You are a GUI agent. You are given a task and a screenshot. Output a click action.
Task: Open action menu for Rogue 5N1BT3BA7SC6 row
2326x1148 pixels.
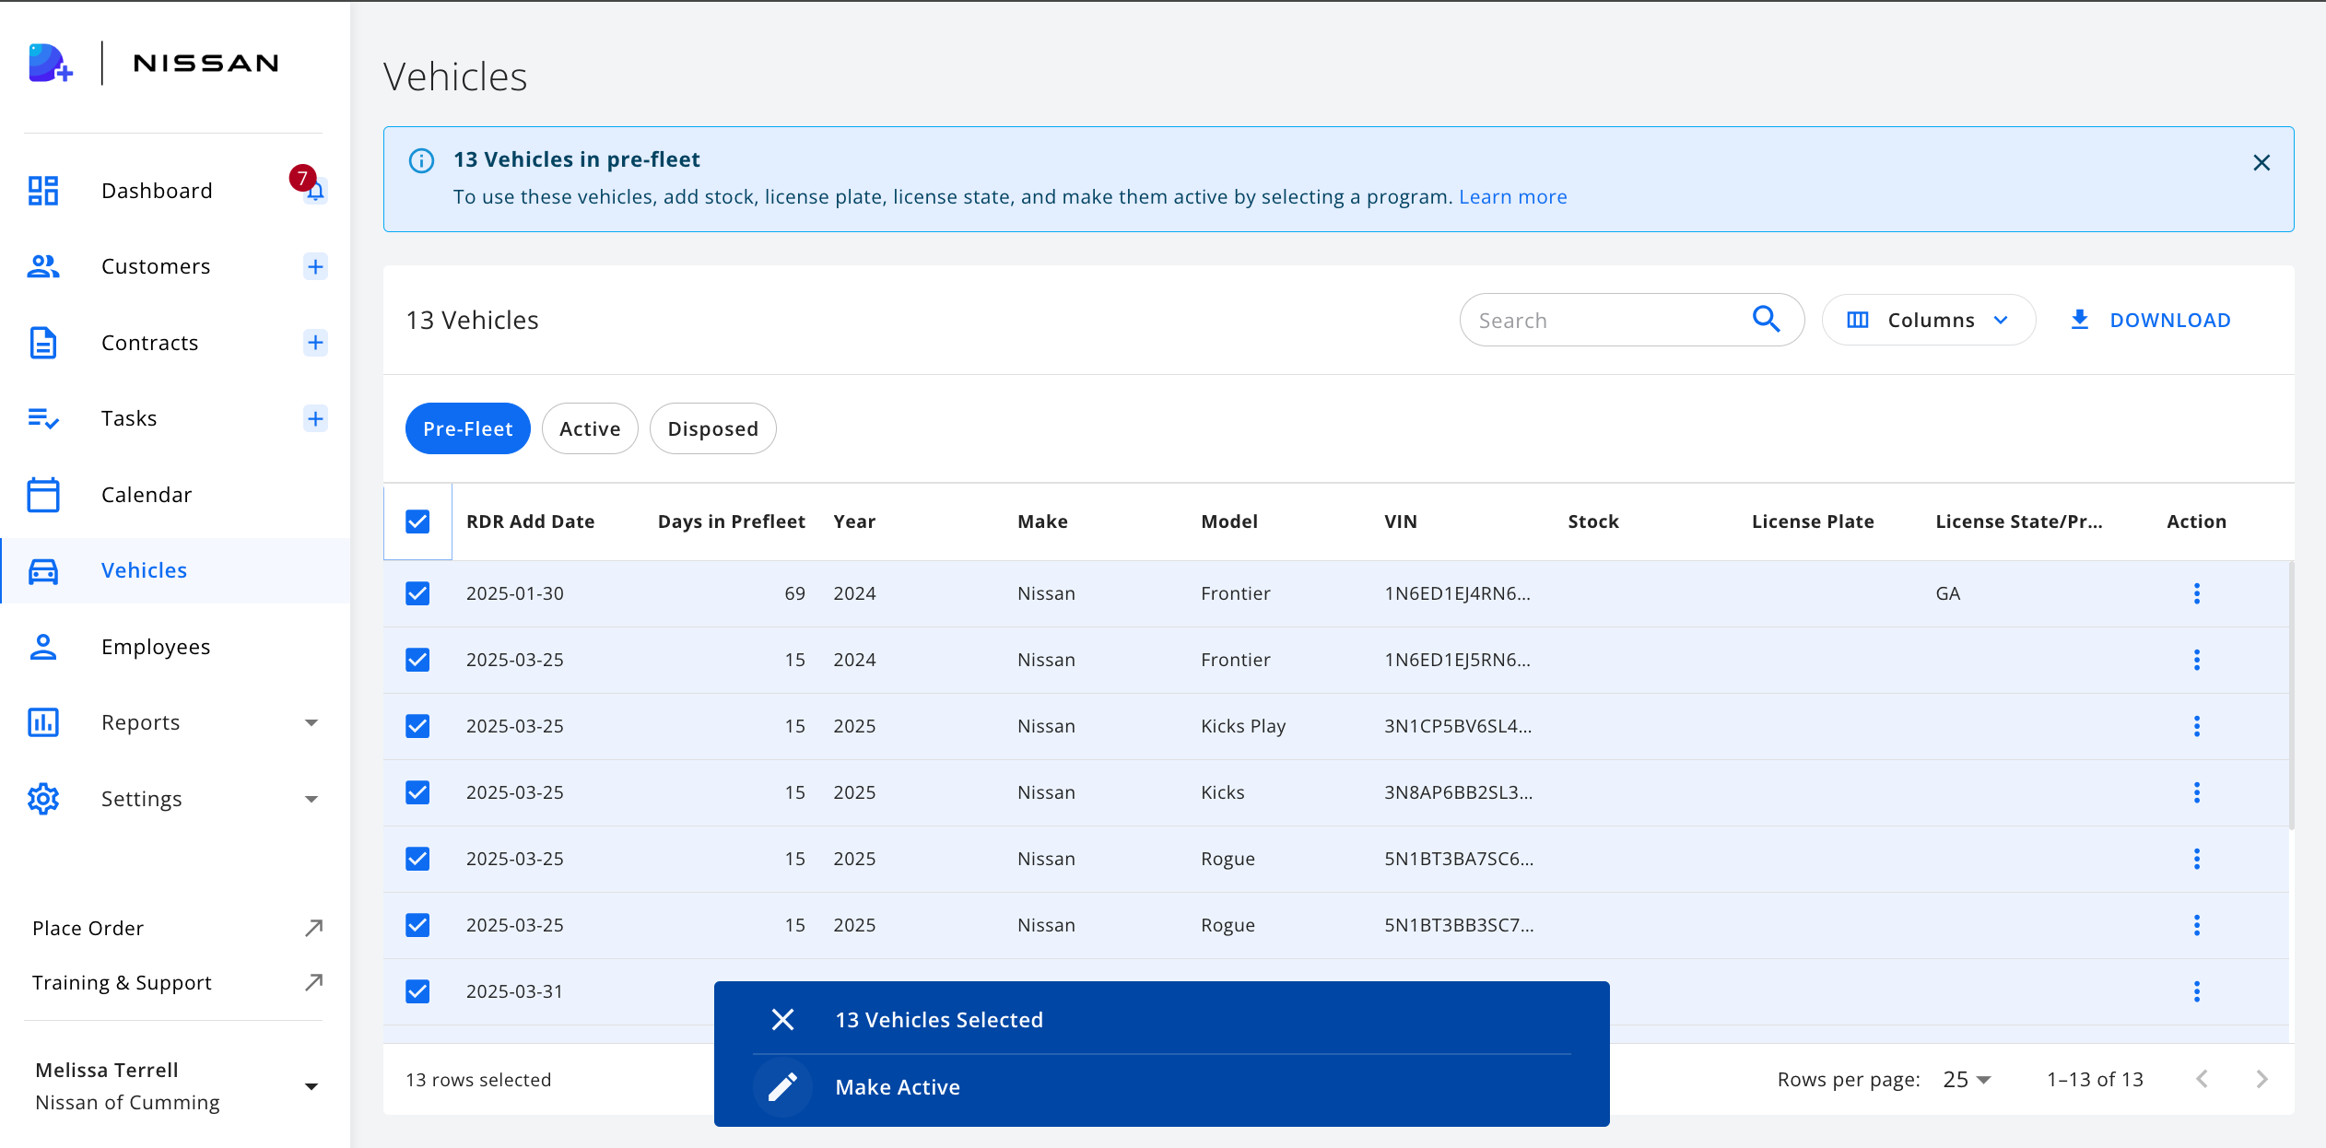[x=2197, y=859]
